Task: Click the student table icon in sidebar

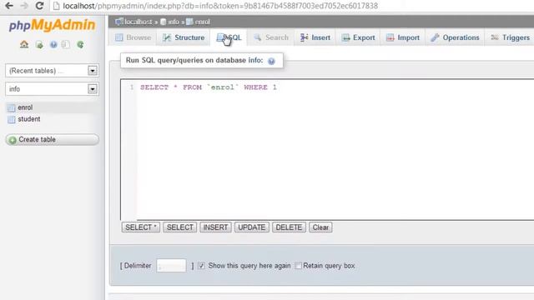Action: click(x=12, y=119)
